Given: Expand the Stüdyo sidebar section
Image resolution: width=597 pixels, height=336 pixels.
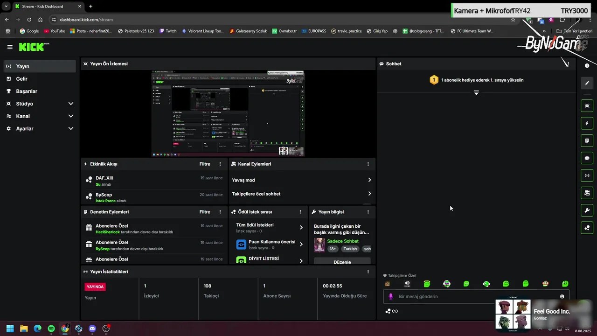Looking at the screenshot, I should [40, 104].
